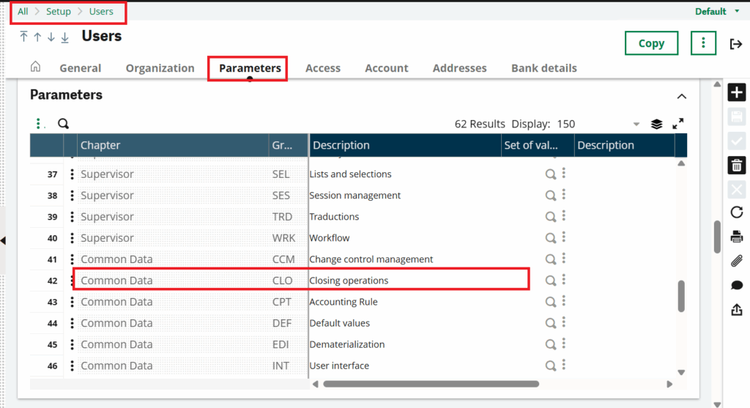750x408 pixels.
Task: Click the Copy button
Action: click(x=651, y=43)
